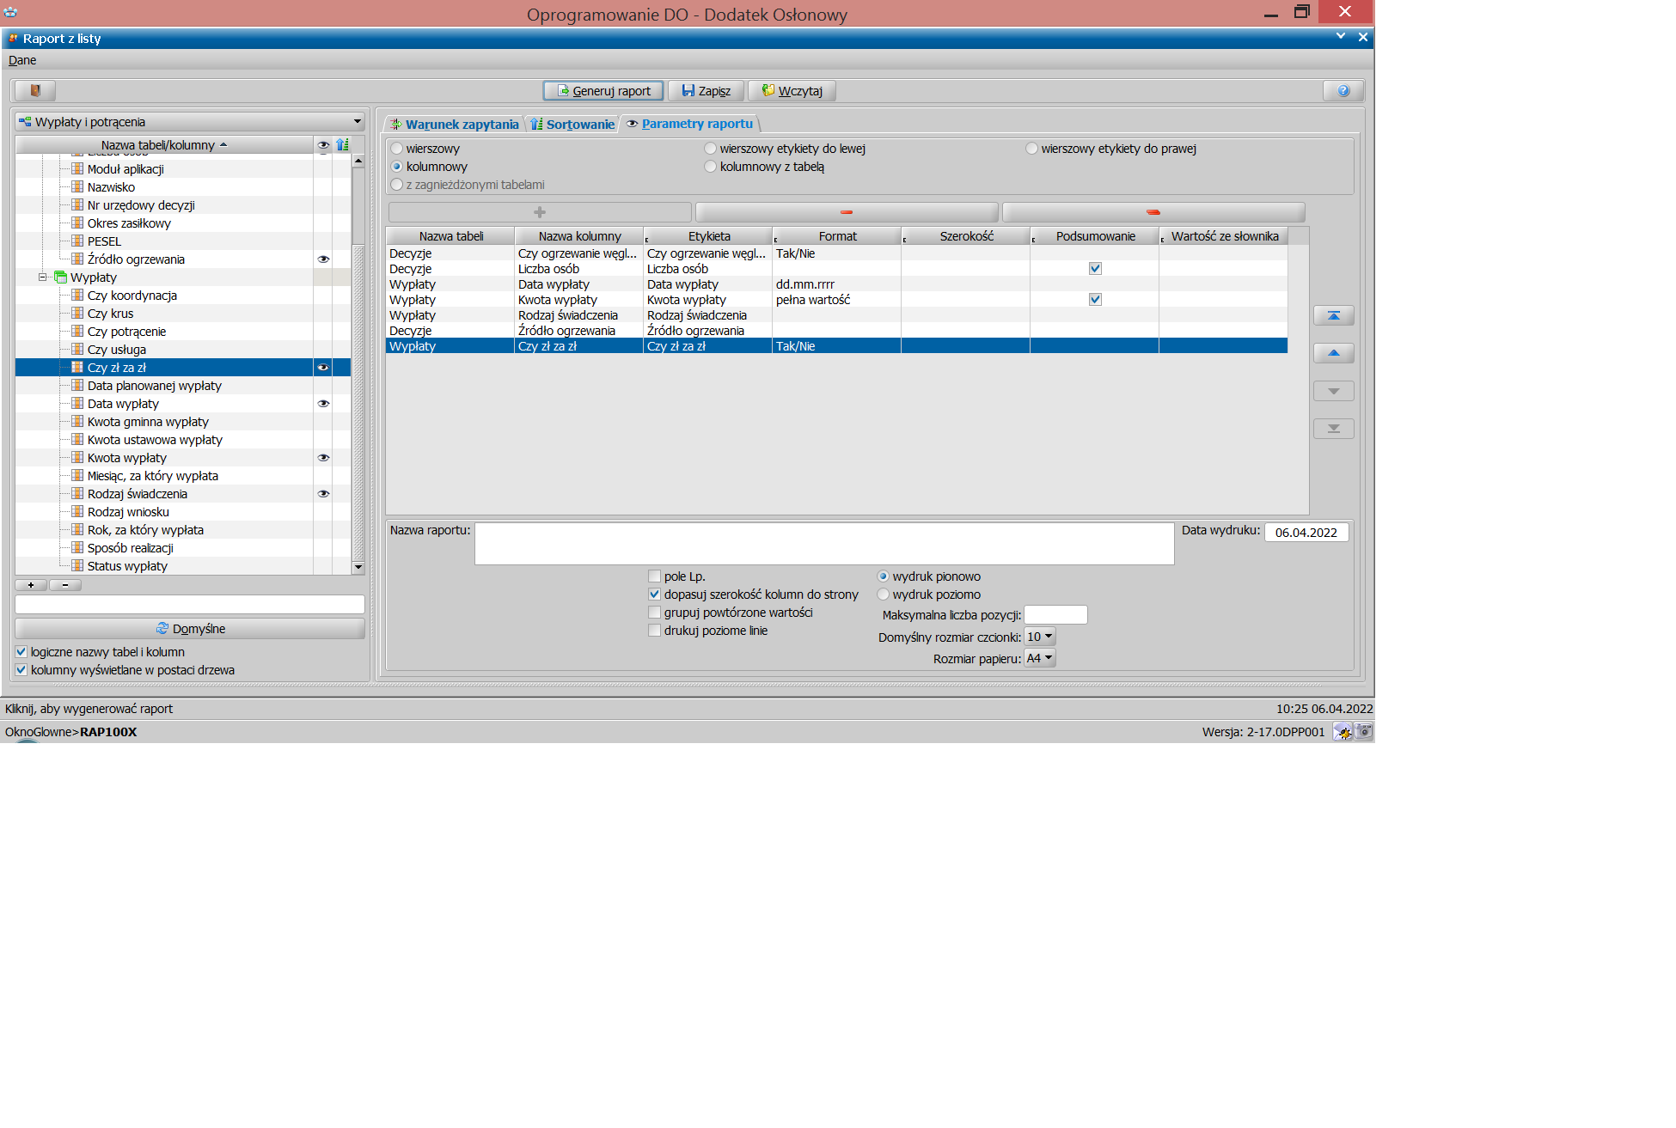Click the small plus button under tree

(x=31, y=585)
